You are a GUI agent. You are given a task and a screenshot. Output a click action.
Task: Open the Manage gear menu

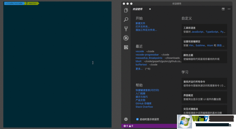tap(126, 119)
